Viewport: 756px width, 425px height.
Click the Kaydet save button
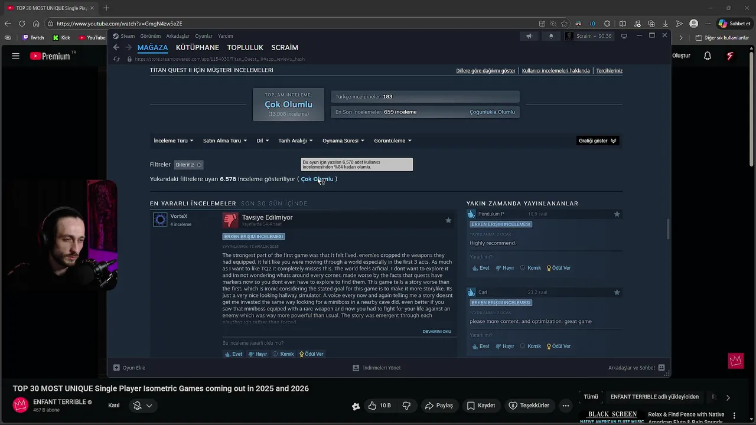pos(481,406)
